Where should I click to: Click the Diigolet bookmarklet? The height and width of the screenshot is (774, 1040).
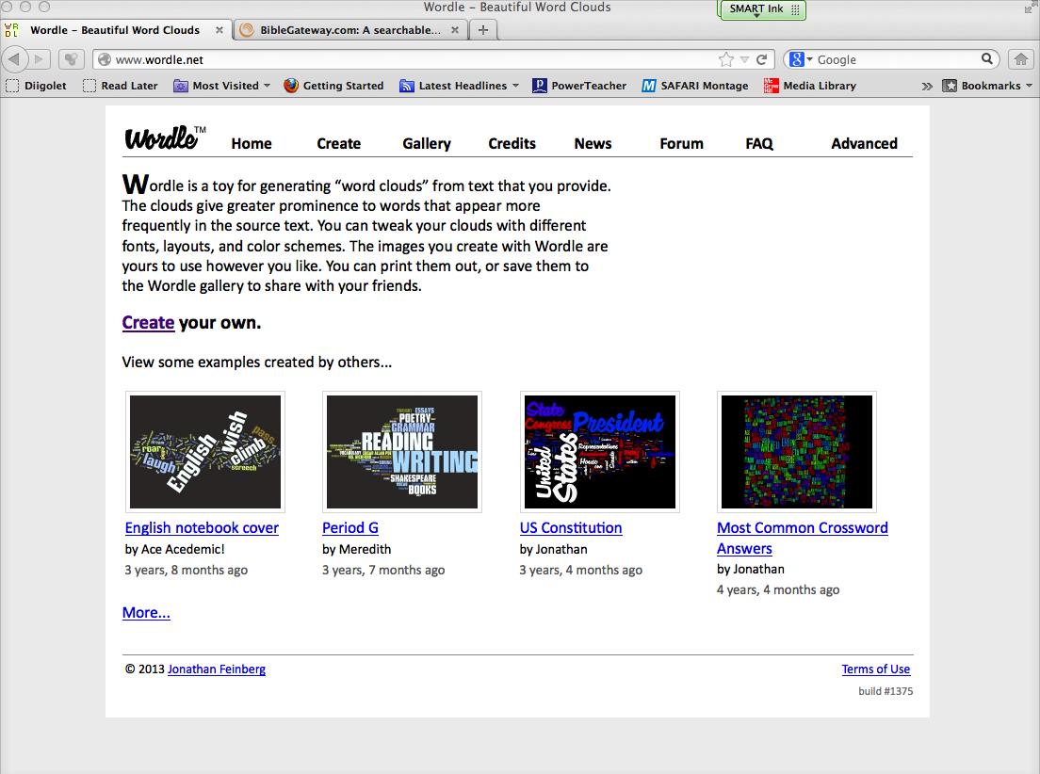(37, 86)
